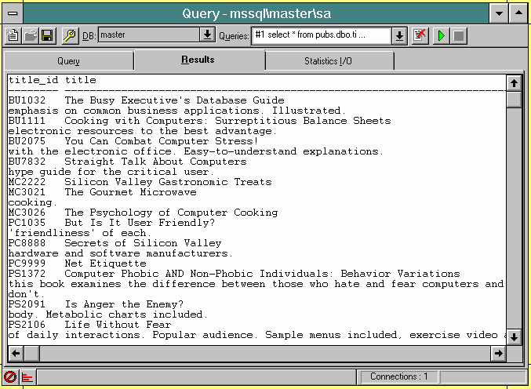Click the title_id column header text

33,80
